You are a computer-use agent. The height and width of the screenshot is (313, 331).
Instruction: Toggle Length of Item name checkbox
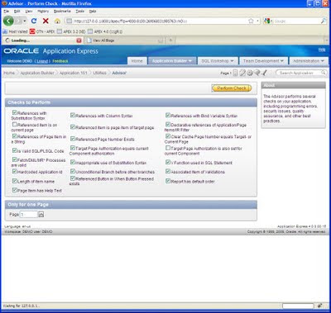15,181
